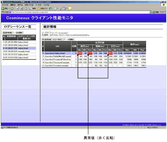The image size is (167, 142).
Task: Click the red 9953 total max cell
Action: pos(110,53)
